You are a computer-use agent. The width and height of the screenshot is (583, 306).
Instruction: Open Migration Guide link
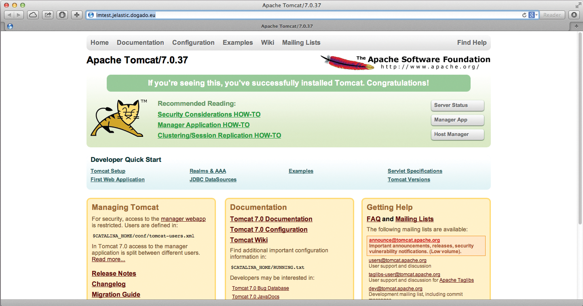[116, 294]
